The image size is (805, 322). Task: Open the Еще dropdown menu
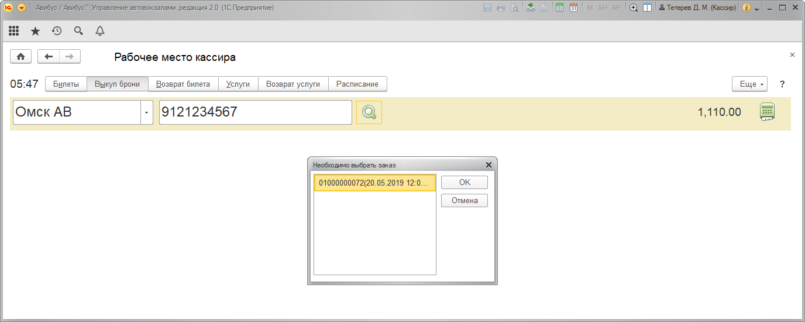749,84
